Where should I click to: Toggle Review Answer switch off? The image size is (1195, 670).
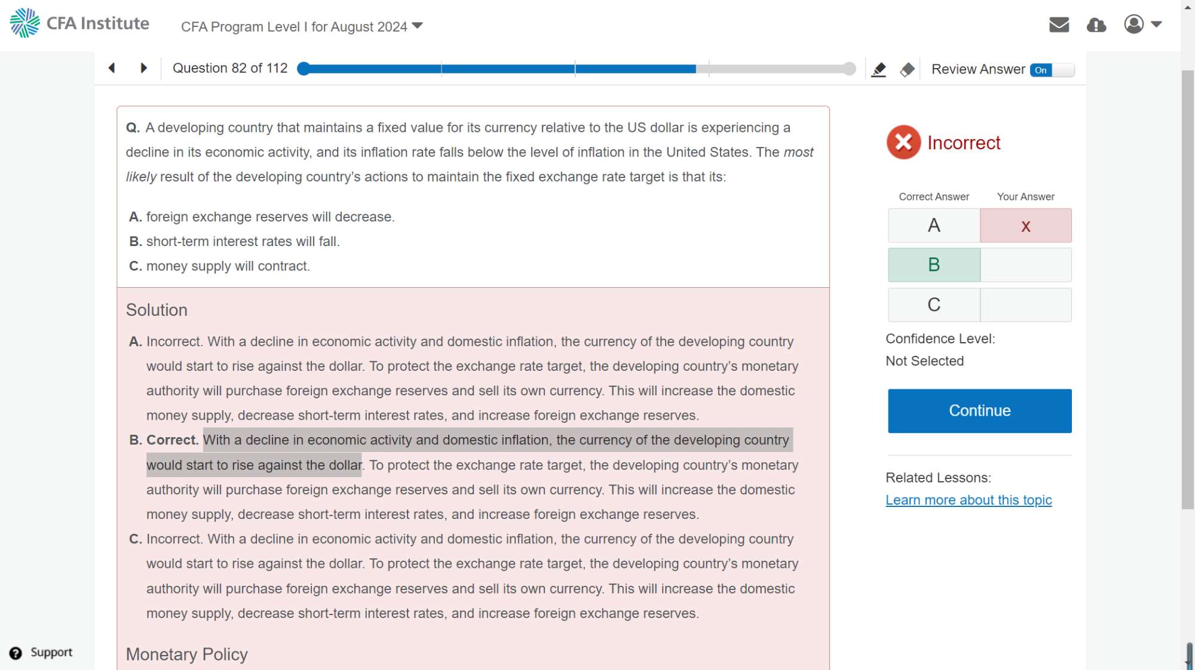click(1052, 70)
